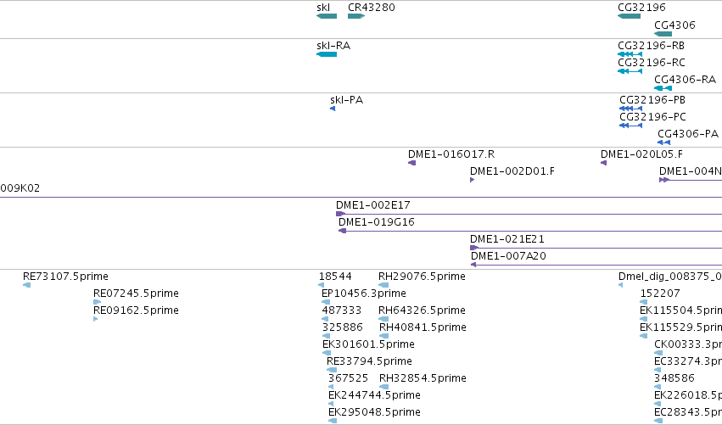This screenshot has width=722, height=425.
Task: Click the skl-PA protein arrow
Action: click(333, 109)
